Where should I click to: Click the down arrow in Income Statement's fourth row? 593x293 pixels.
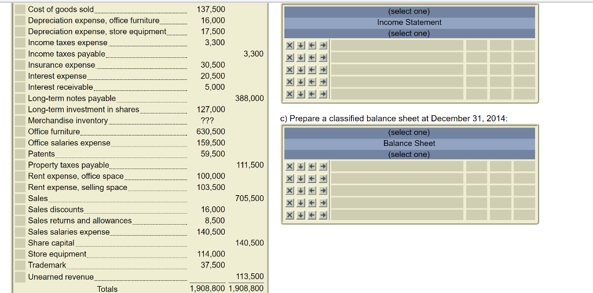click(x=301, y=82)
